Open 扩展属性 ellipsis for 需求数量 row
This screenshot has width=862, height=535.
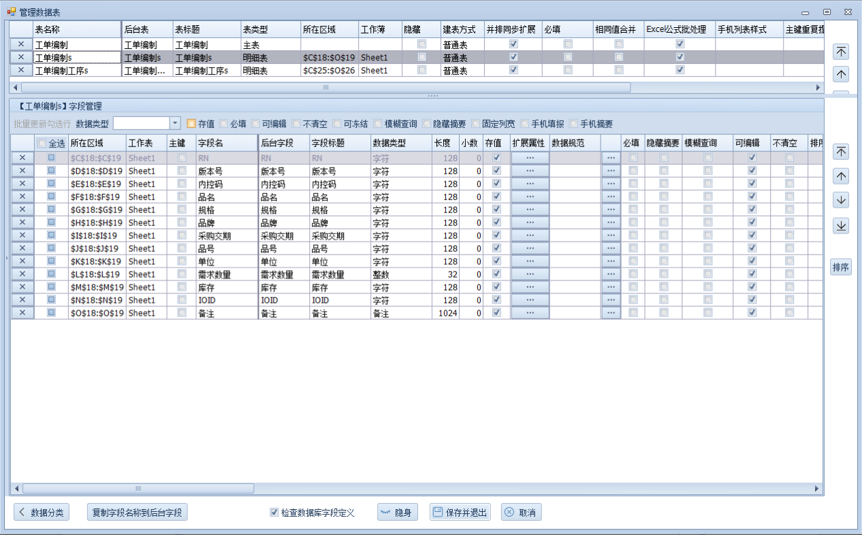(x=530, y=274)
